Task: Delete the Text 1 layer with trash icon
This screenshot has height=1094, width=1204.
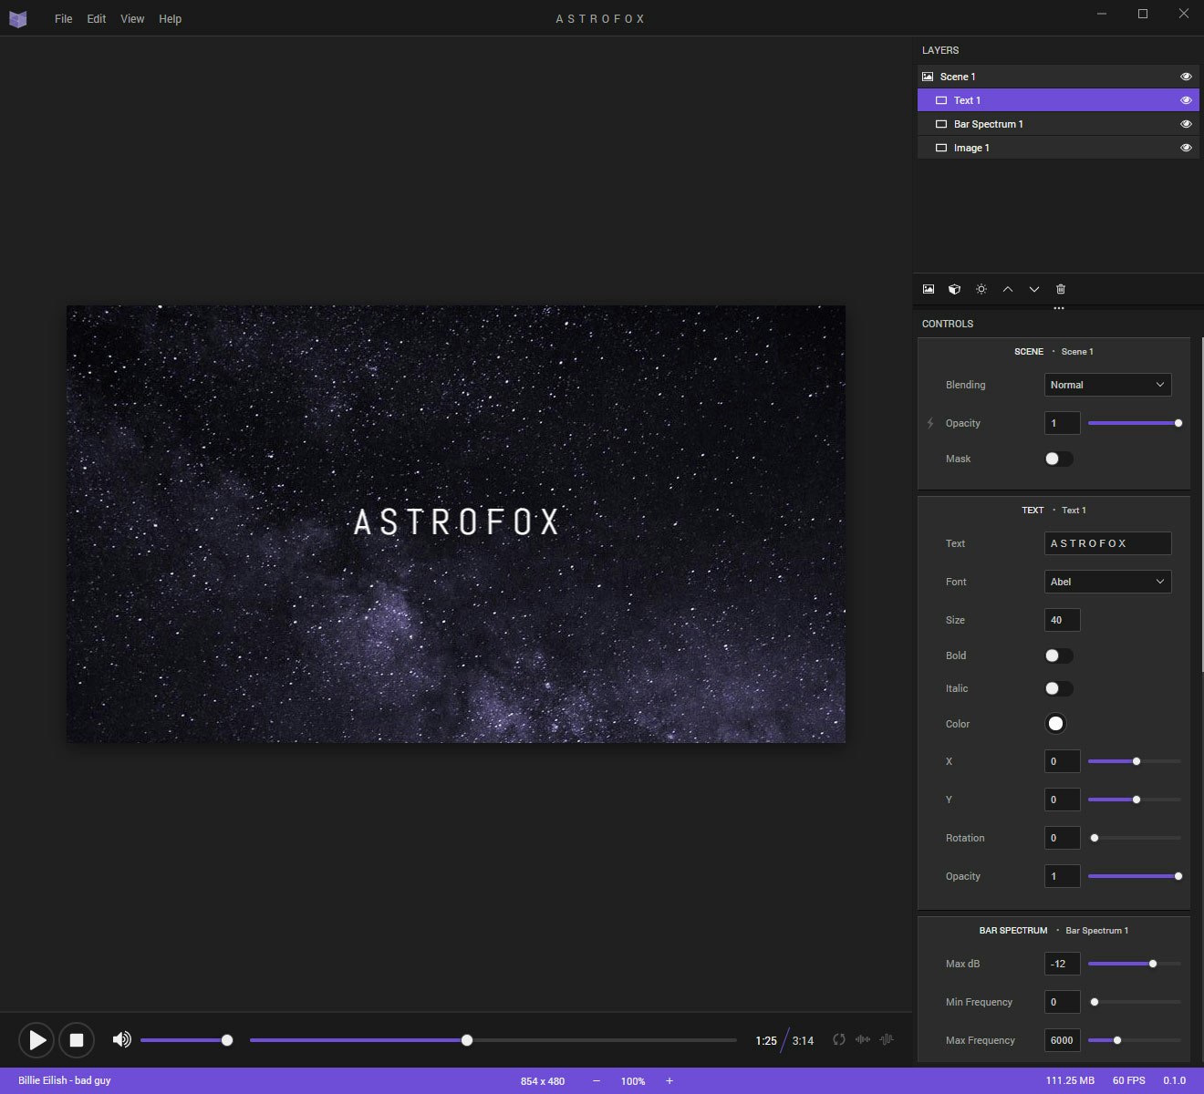Action: tap(1061, 289)
